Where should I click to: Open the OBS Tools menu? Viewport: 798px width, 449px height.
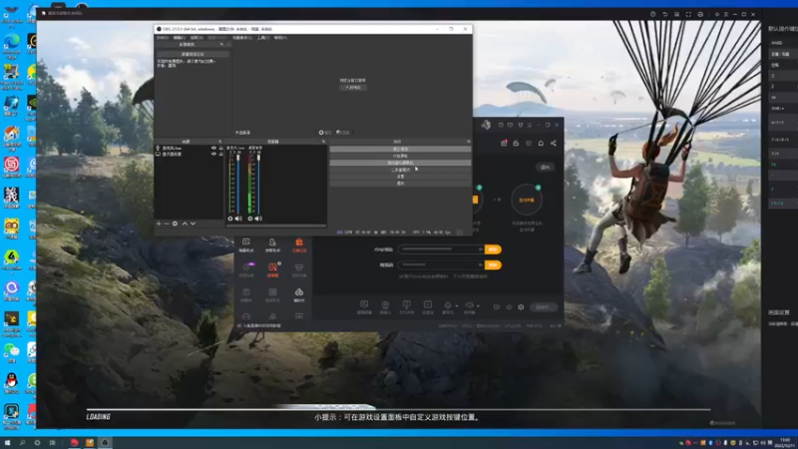262,38
